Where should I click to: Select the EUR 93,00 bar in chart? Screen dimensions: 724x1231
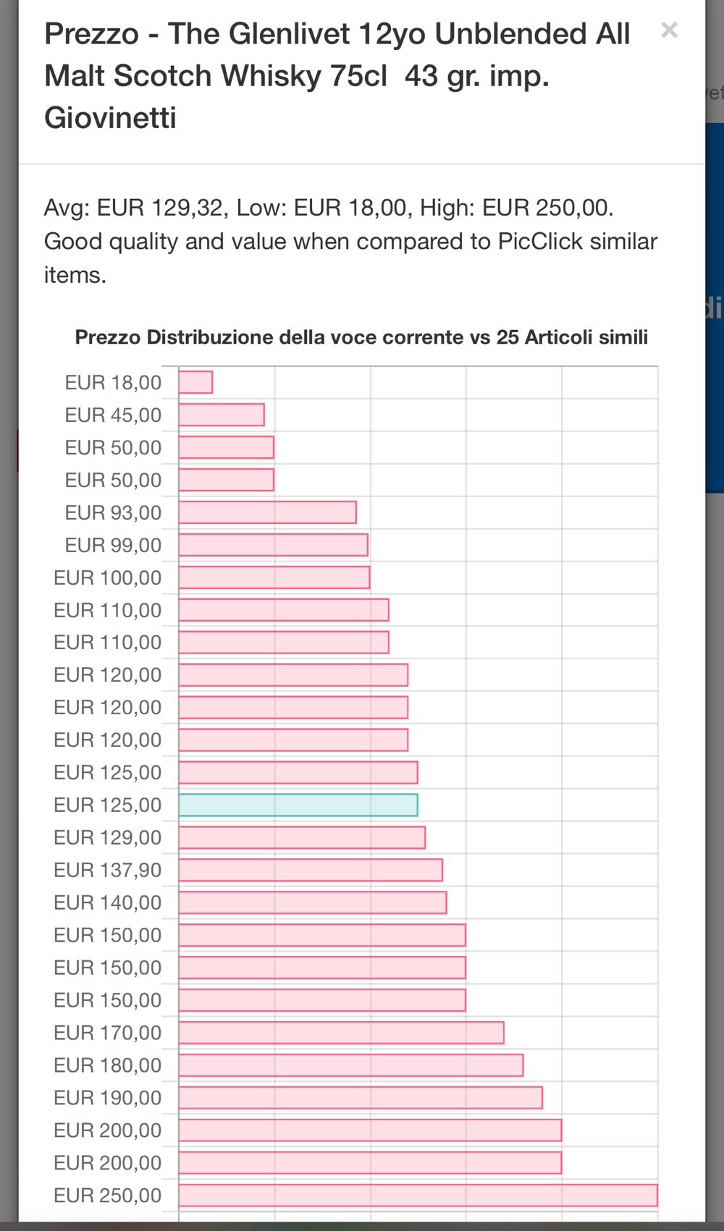(267, 512)
